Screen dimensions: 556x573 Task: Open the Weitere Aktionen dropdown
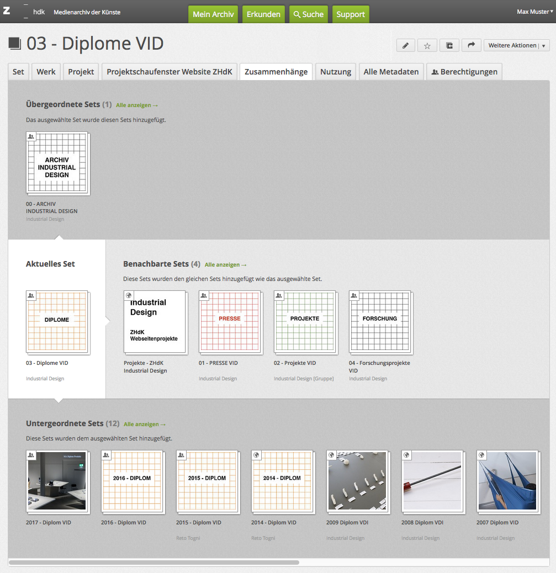coord(516,46)
